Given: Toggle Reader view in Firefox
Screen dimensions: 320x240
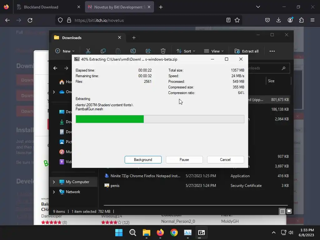Looking at the screenshot, I should coord(228,20).
